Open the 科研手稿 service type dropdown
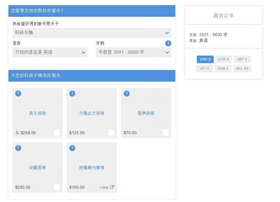 [92, 33]
